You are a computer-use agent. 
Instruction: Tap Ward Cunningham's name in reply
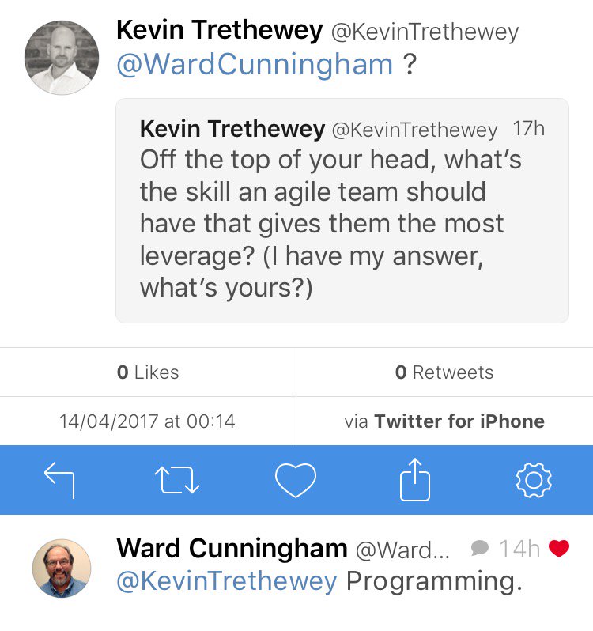[x=232, y=548]
